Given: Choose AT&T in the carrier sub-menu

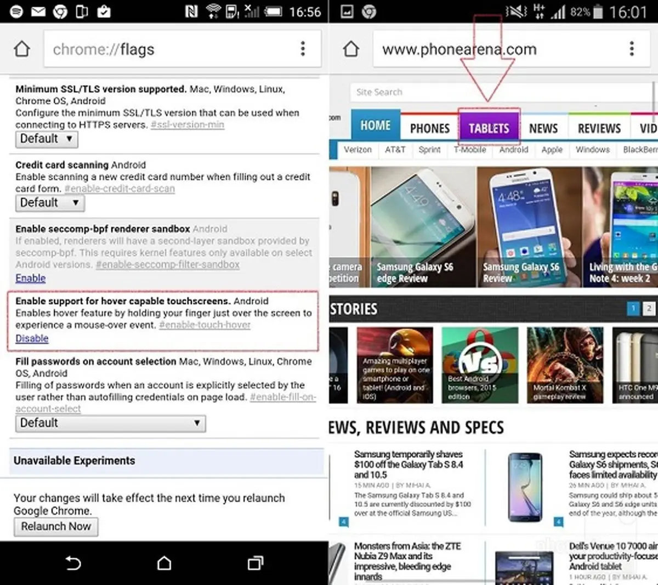Looking at the screenshot, I should [395, 150].
